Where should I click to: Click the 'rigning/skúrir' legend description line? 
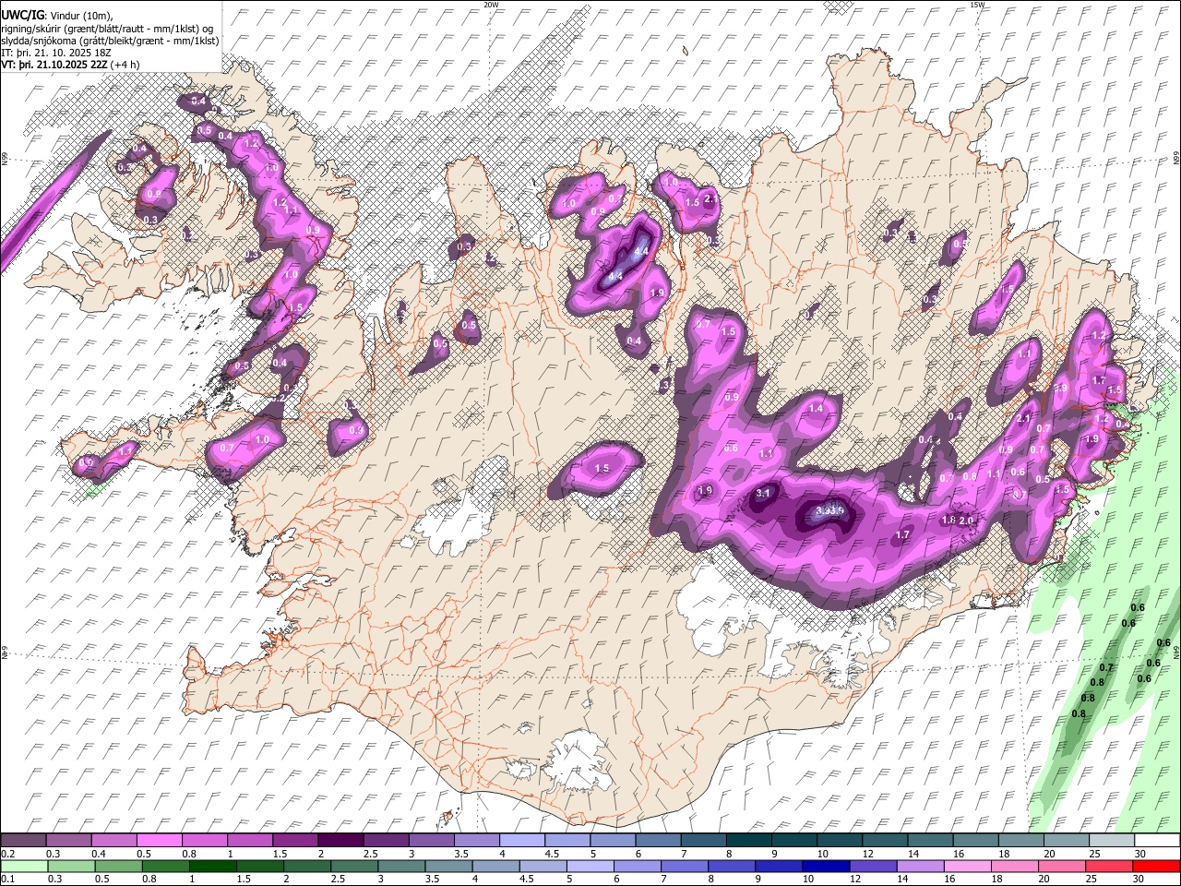[109, 28]
